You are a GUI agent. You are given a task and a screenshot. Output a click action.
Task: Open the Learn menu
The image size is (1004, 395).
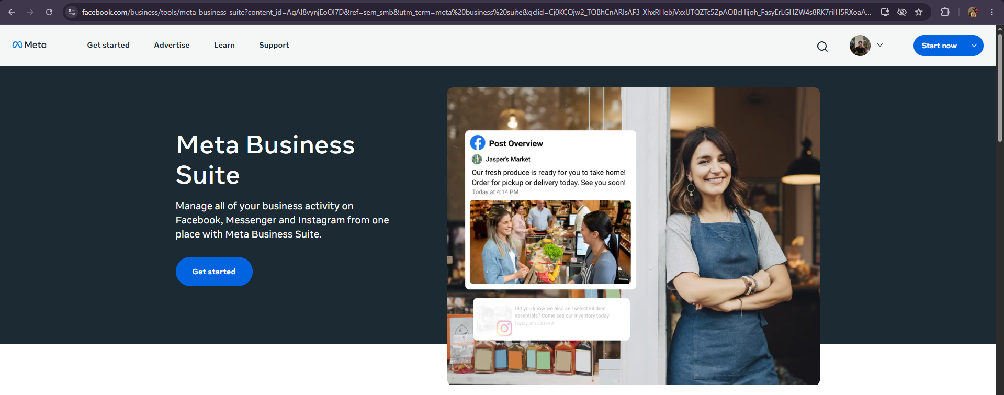tap(224, 45)
